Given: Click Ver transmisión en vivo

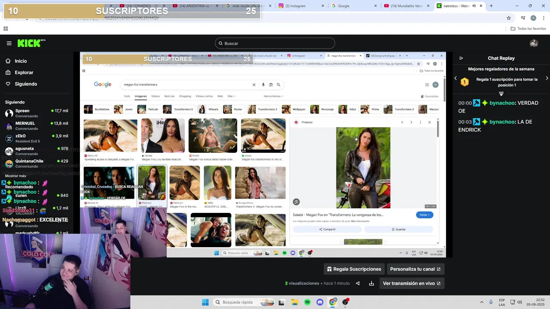Looking at the screenshot, I should [x=412, y=283].
